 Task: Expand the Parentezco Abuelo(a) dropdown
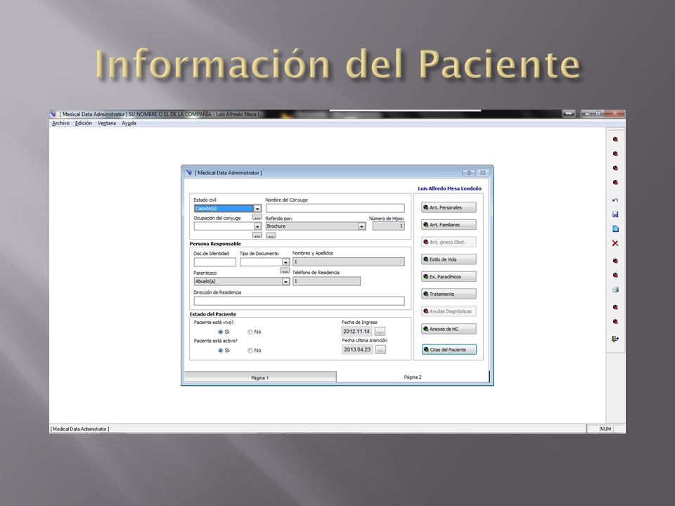[285, 281]
